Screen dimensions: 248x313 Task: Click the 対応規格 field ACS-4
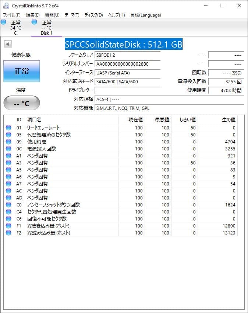coord(170,100)
